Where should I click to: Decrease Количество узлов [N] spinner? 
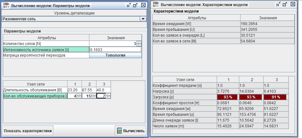coord(139,45)
